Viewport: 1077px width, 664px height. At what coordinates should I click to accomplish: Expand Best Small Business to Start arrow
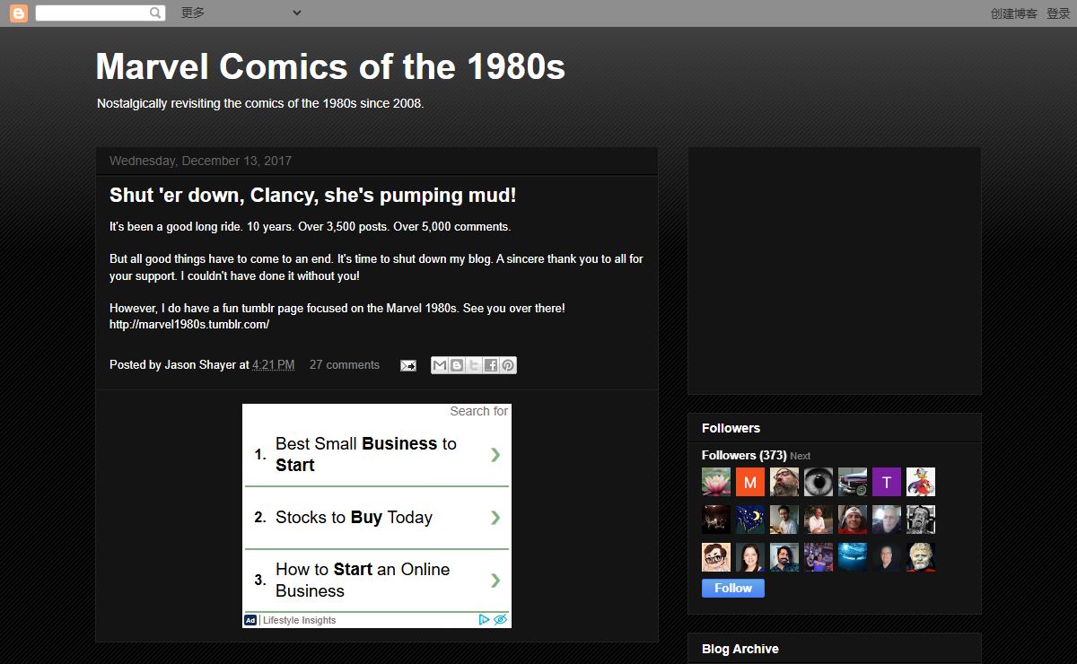(x=495, y=455)
